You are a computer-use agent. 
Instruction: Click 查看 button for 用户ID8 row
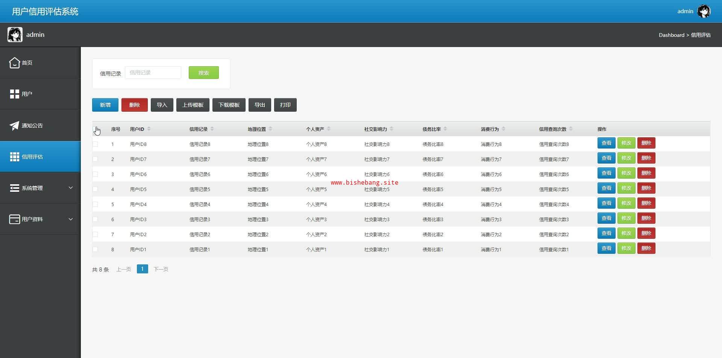(x=606, y=143)
